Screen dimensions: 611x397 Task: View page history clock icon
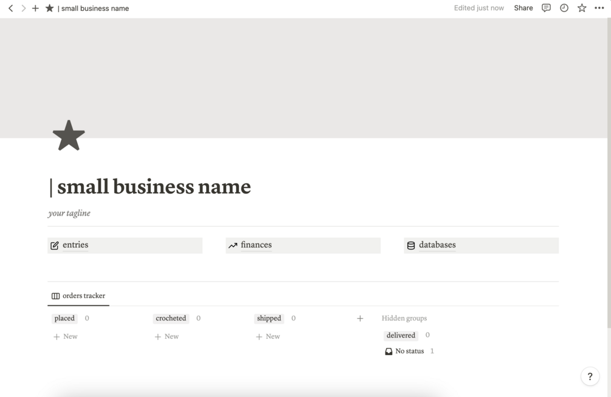564,8
